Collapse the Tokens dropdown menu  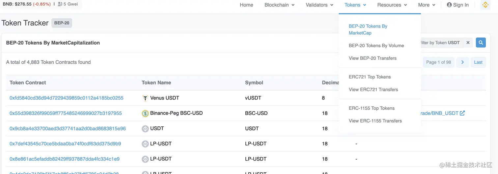tap(355, 5)
